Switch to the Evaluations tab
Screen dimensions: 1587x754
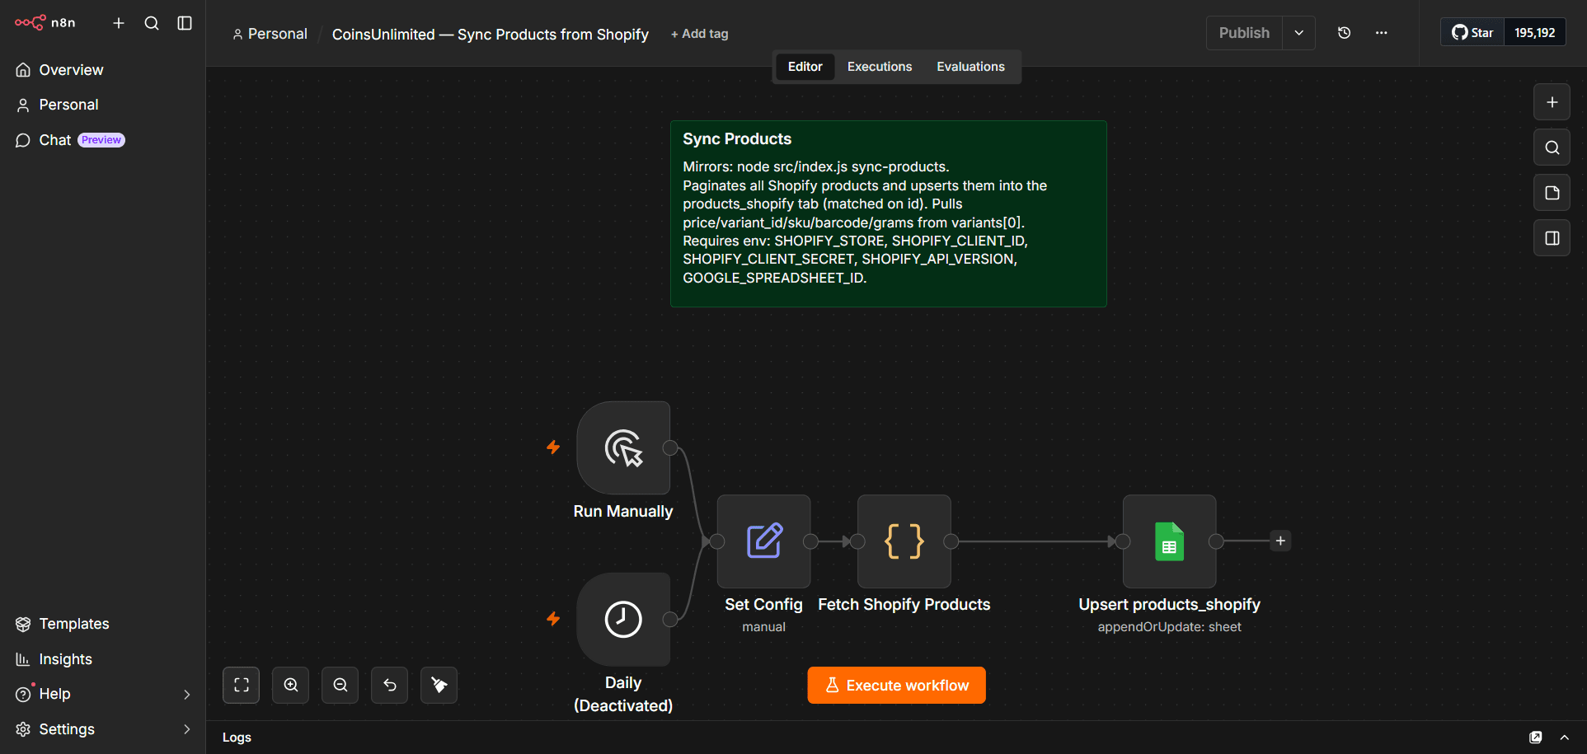970,67
